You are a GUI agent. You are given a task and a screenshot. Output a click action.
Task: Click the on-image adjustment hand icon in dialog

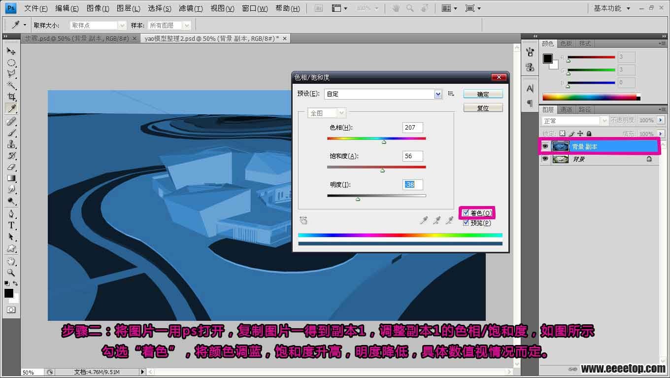pyautogui.click(x=304, y=220)
